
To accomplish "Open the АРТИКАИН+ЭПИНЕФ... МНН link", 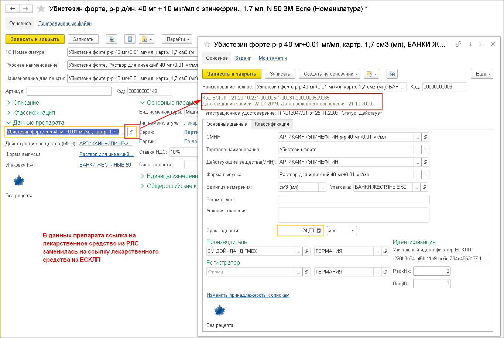I will 106,143.
